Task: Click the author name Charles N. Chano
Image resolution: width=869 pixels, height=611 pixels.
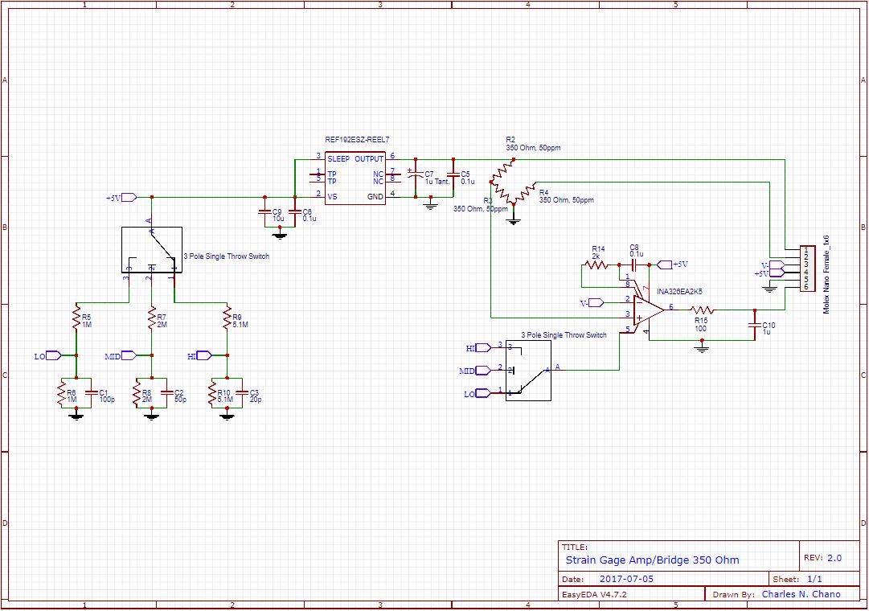Action: 801,594
